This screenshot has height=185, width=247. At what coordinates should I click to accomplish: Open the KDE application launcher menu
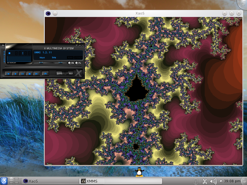[x=4, y=181]
